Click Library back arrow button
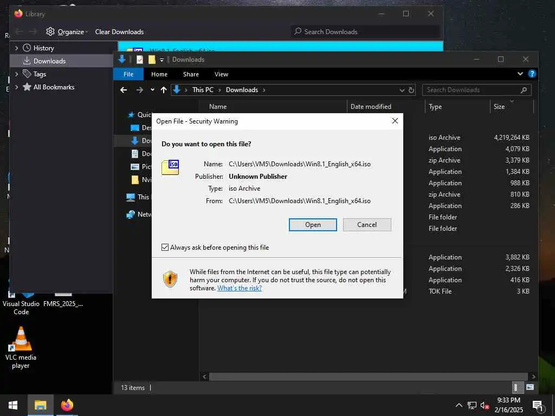This screenshot has width=555, height=416. [x=20, y=32]
